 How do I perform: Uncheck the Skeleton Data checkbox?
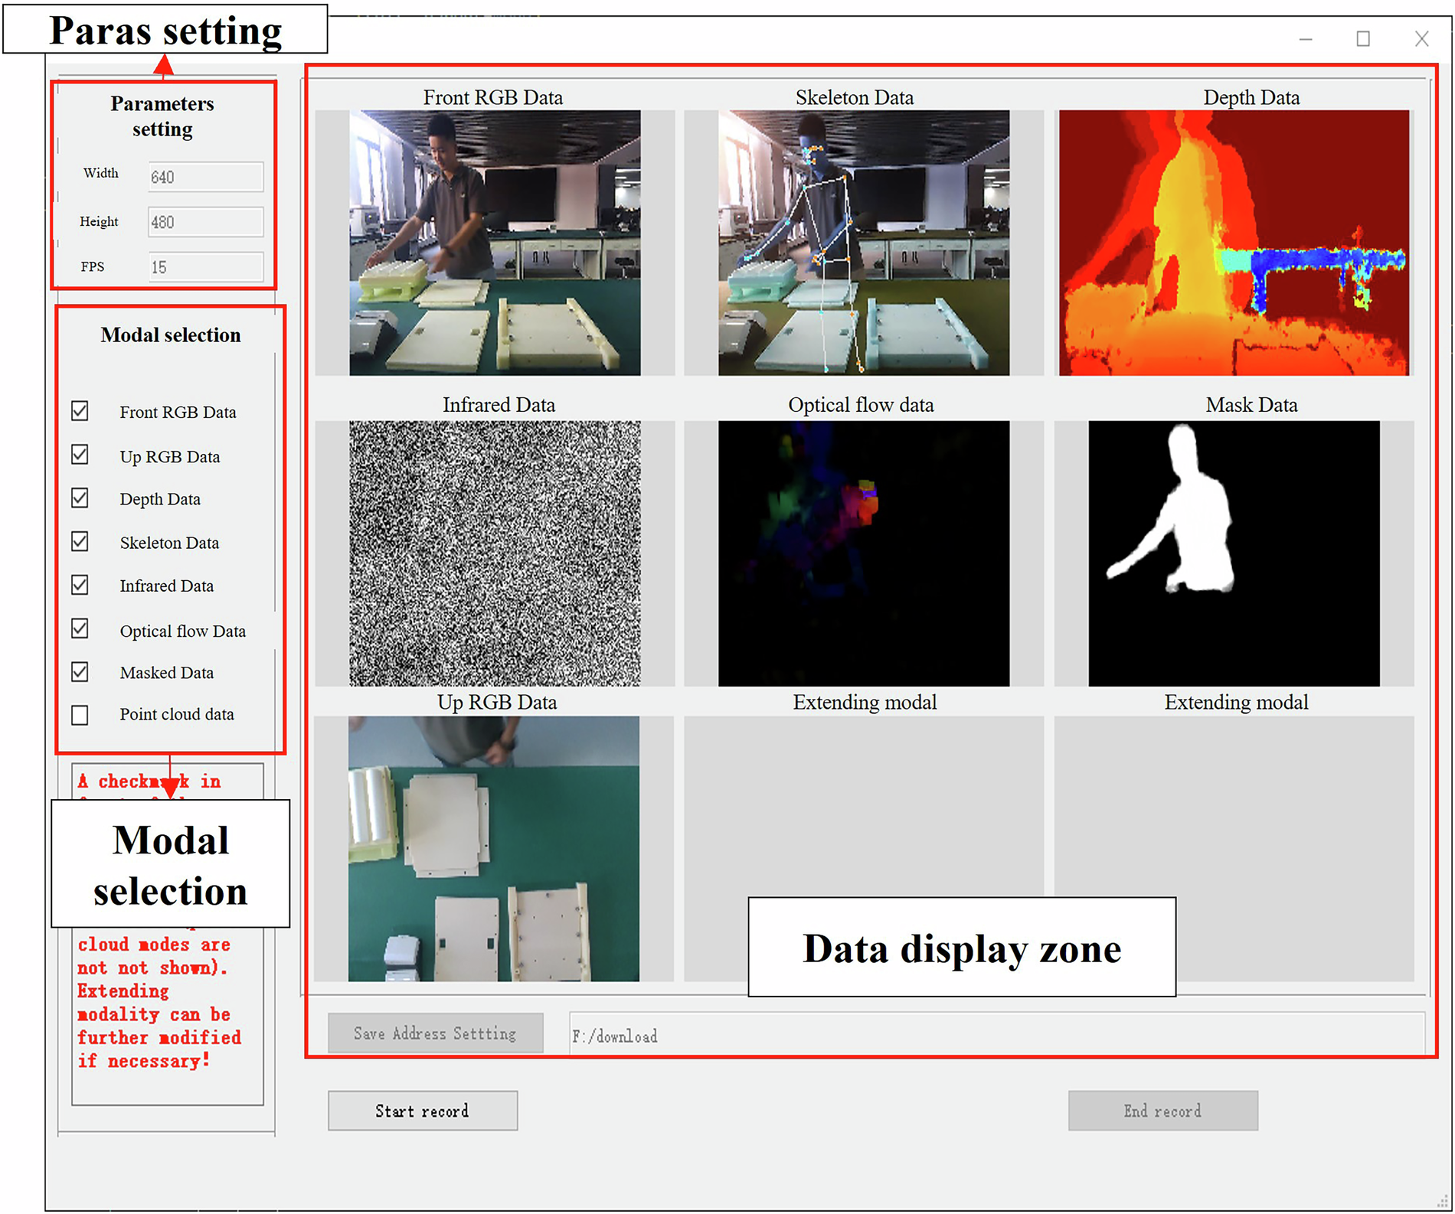(80, 542)
